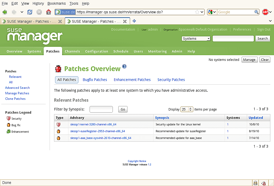This screenshot has height=186, width=274.
Task: Click the status bar padlock icon
Action: click(255, 183)
